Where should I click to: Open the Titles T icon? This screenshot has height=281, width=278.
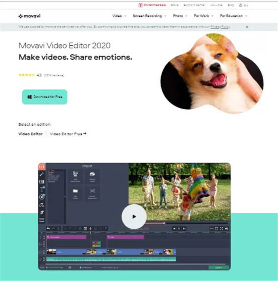pos(42,189)
